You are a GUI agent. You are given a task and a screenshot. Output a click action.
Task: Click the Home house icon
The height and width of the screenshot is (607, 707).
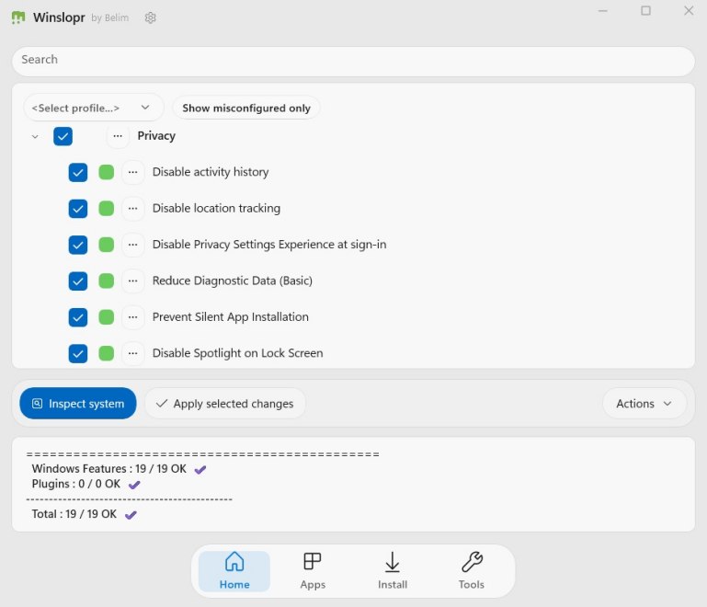point(234,561)
